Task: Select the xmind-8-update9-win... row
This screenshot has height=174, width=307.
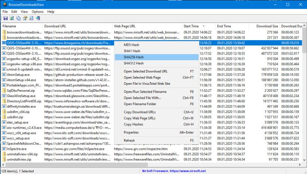Action: [152, 69]
